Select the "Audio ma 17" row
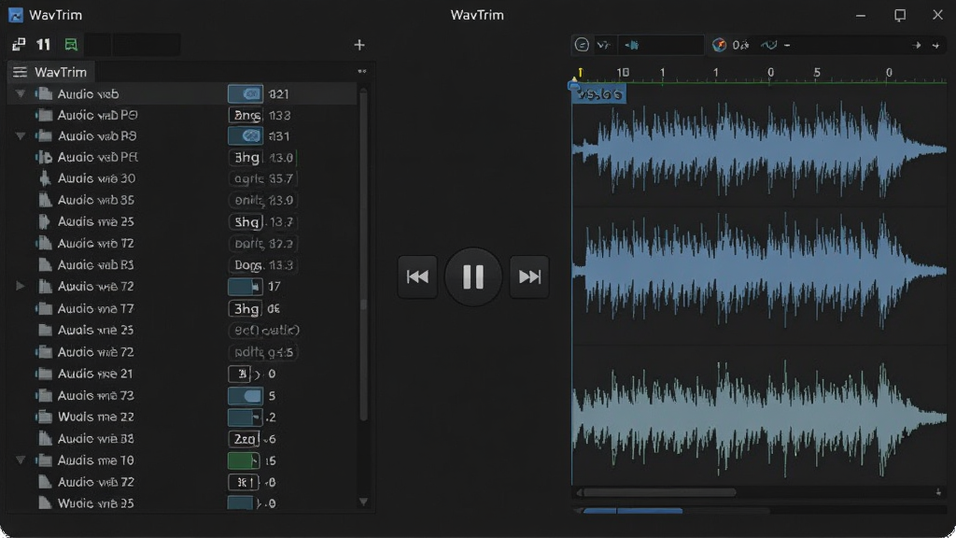The image size is (956, 538). pyautogui.click(x=182, y=308)
